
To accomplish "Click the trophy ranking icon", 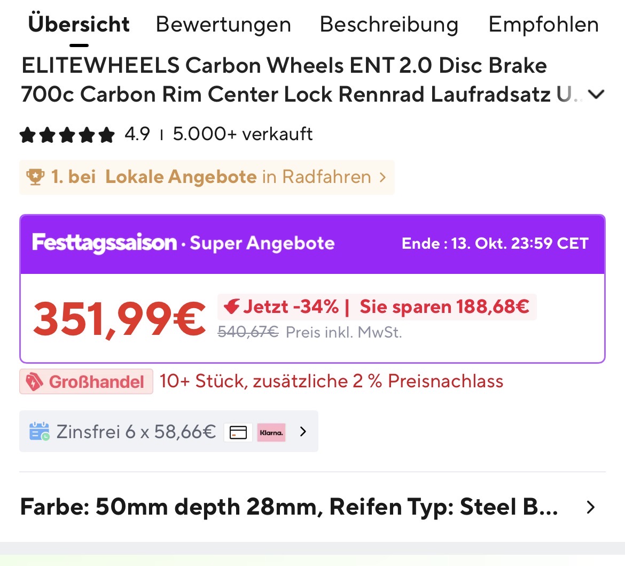I will pos(35,177).
